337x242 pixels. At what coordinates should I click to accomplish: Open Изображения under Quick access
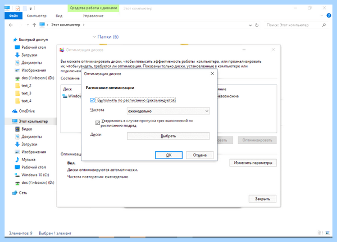point(34,70)
